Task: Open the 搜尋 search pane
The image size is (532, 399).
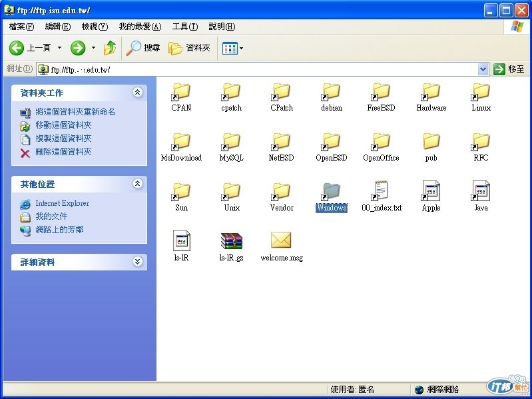Action: [143, 48]
